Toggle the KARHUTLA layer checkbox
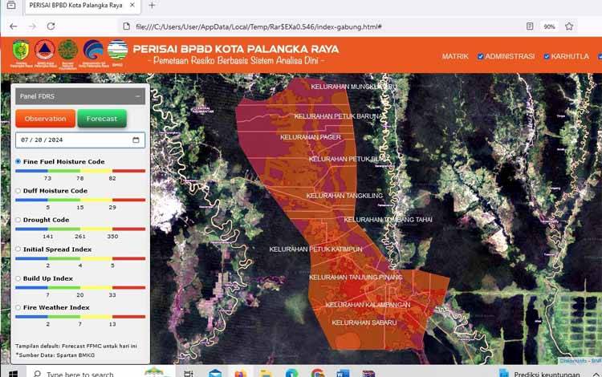Screen dimensions: 602x377 point(547,56)
